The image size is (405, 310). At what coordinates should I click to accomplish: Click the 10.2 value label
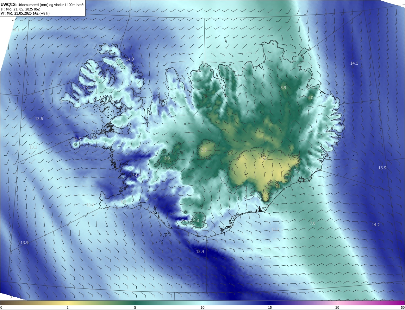tap(33, 147)
